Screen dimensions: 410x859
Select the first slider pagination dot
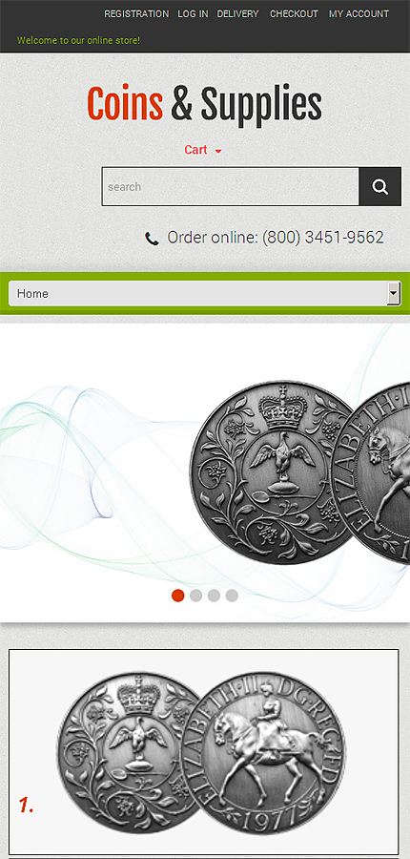[x=178, y=596]
